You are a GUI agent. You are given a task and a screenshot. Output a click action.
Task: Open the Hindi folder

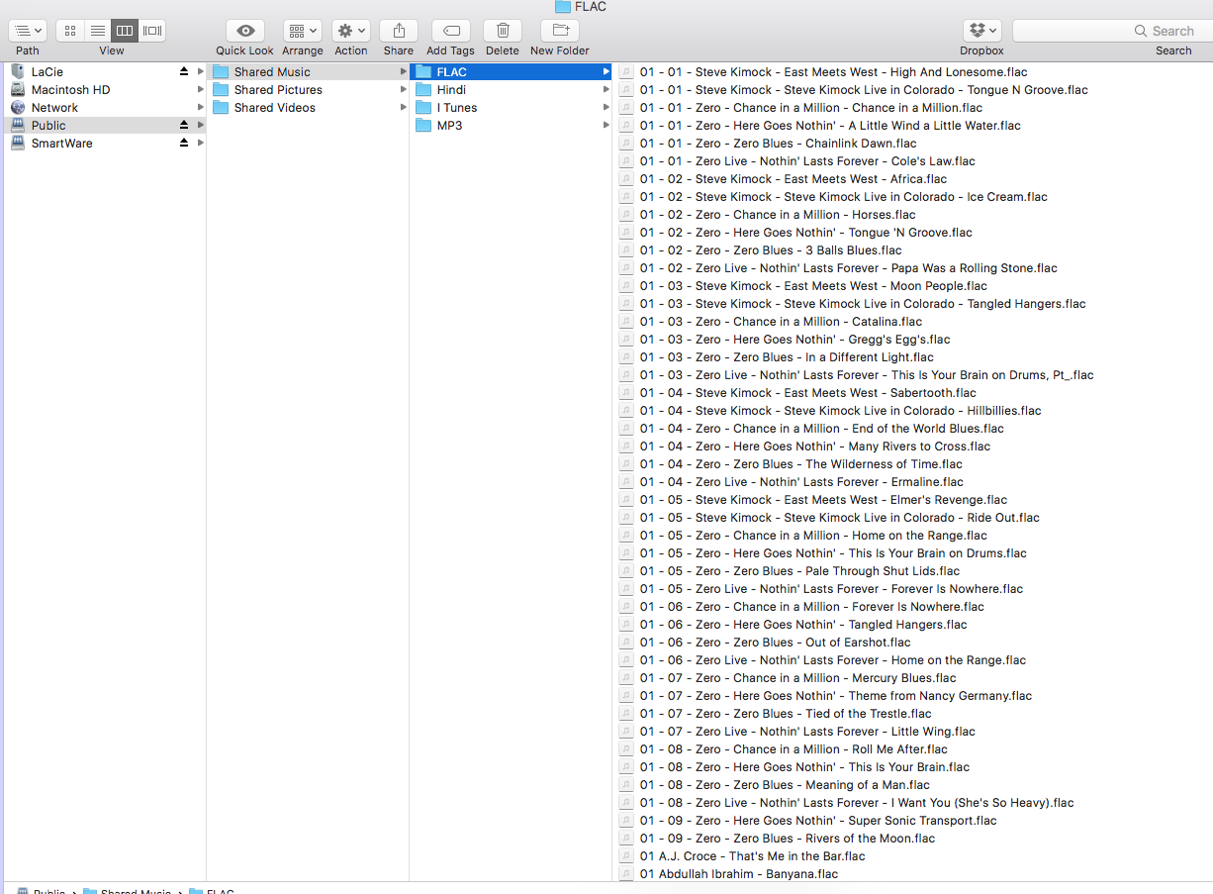[x=511, y=89]
